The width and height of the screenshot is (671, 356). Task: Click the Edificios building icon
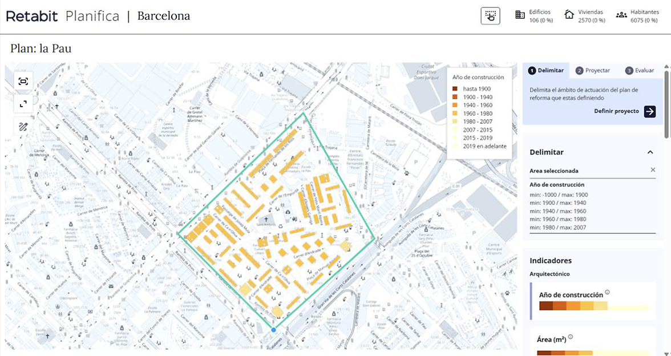pyautogui.click(x=520, y=15)
